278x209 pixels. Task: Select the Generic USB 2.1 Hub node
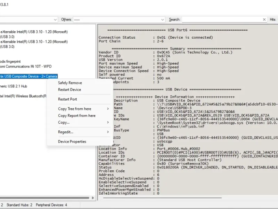coord(14,86)
